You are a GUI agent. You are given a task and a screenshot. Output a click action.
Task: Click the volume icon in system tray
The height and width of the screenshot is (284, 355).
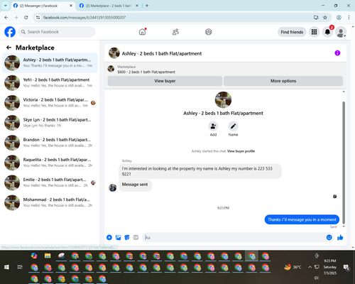tap(317, 278)
